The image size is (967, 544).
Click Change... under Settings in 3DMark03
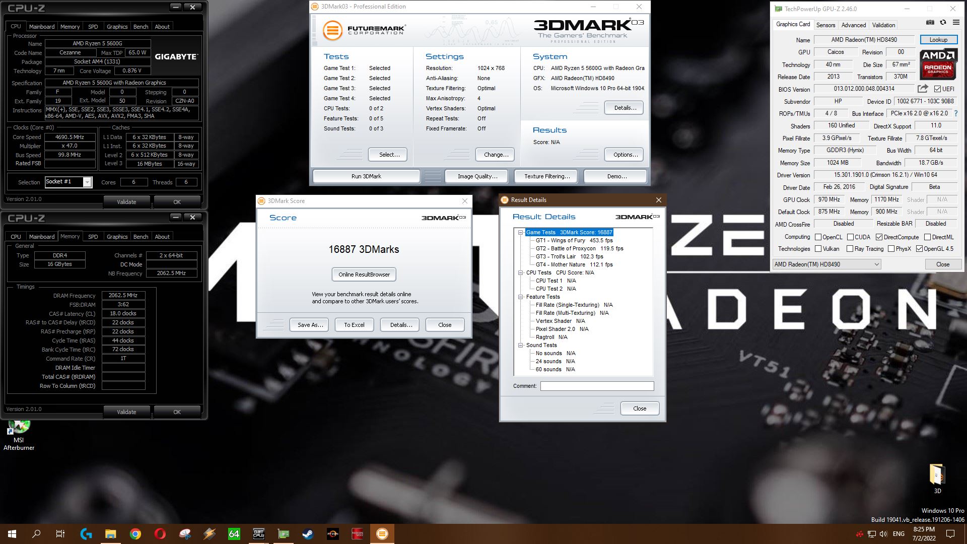pyautogui.click(x=496, y=155)
